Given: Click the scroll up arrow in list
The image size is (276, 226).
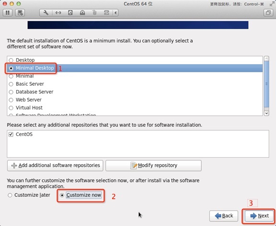Looking at the screenshot, I should pos(266,58).
